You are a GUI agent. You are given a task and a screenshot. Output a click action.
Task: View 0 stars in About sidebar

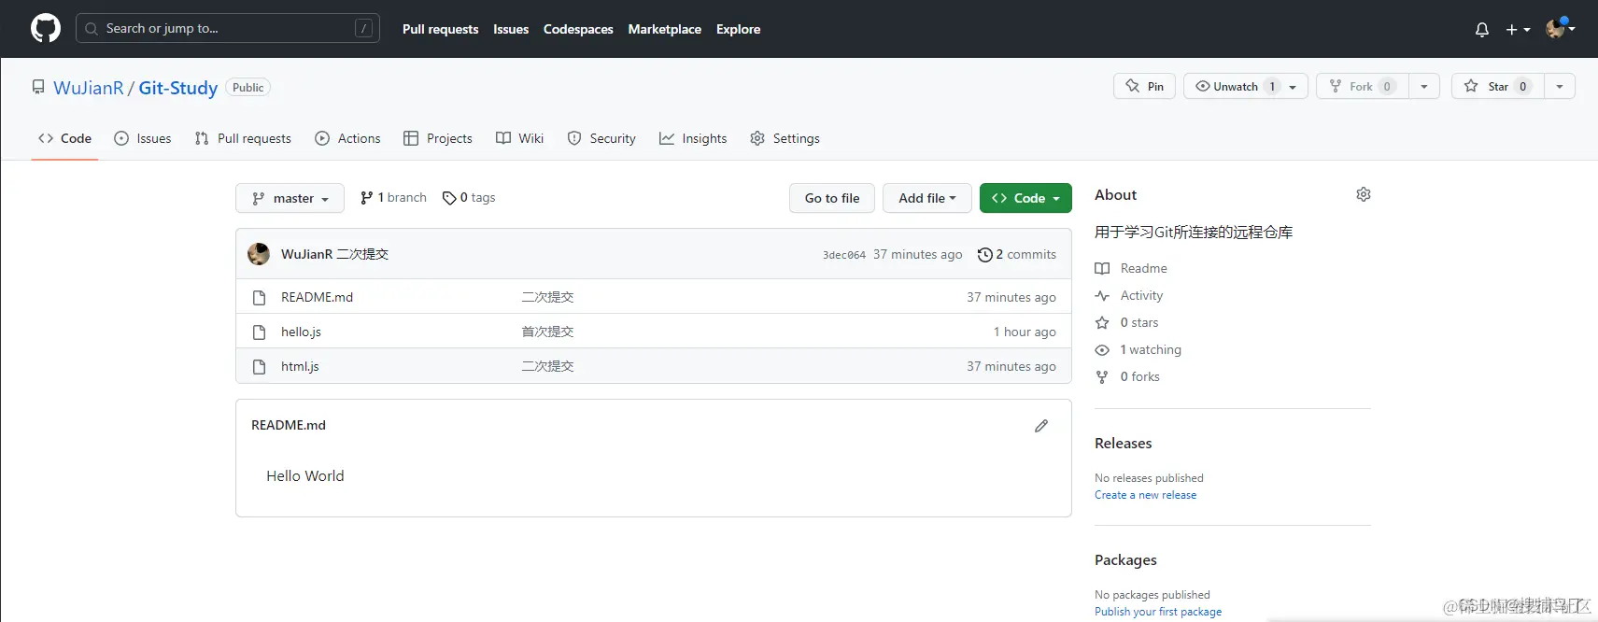[x=1126, y=322]
